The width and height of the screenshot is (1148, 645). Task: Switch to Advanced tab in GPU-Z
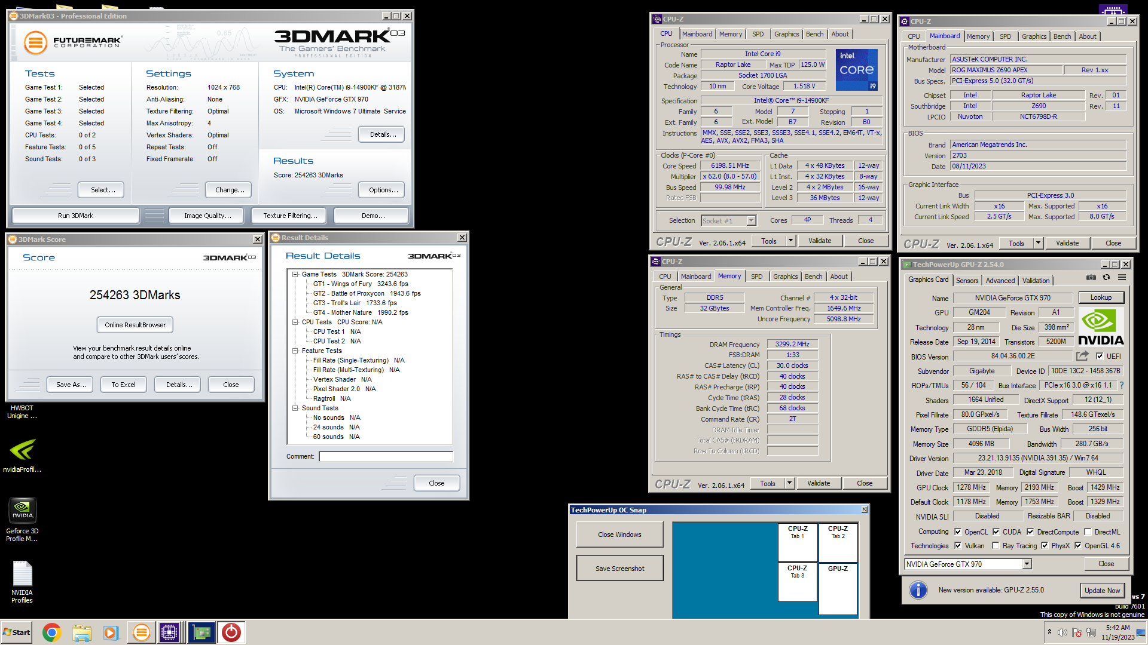(x=1000, y=280)
